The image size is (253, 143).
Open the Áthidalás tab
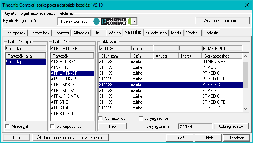[x=81, y=33]
